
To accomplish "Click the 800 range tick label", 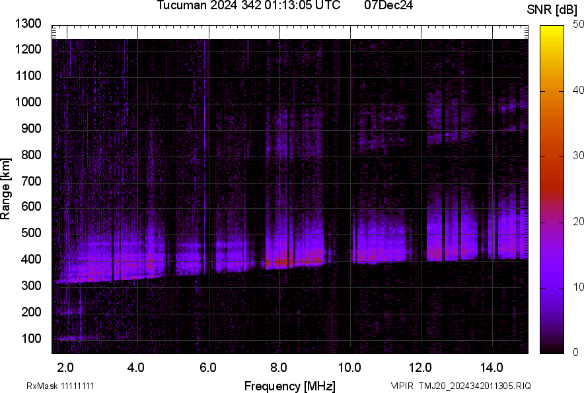I will 31,154.
